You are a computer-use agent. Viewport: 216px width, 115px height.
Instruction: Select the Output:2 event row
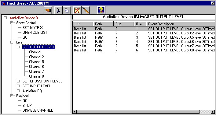coord(144,33)
